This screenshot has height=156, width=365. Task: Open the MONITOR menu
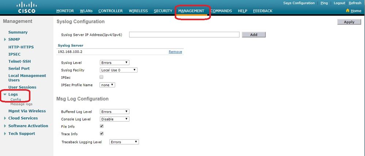pyautogui.click(x=65, y=11)
